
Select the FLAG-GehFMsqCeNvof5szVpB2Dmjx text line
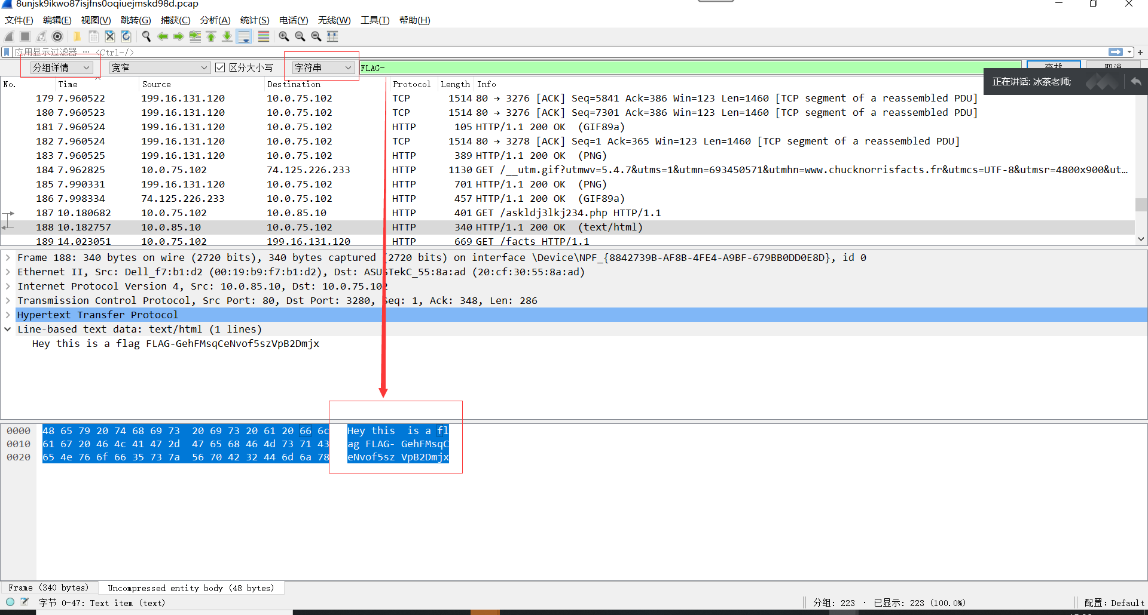coord(176,343)
